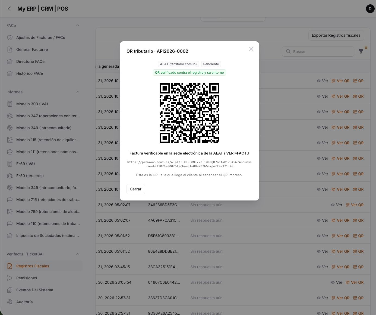Open Eventos Del Sistema menu item
This screenshot has width=376, height=315.
tap(43, 290)
